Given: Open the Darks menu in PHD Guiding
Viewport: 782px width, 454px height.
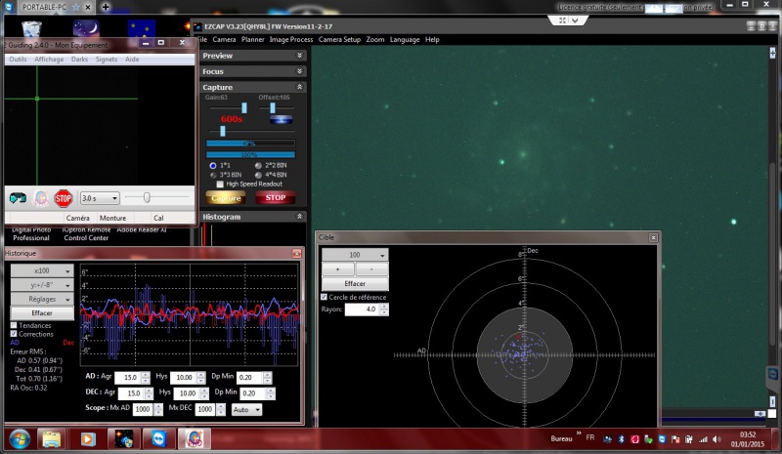Looking at the screenshot, I should 79,59.
